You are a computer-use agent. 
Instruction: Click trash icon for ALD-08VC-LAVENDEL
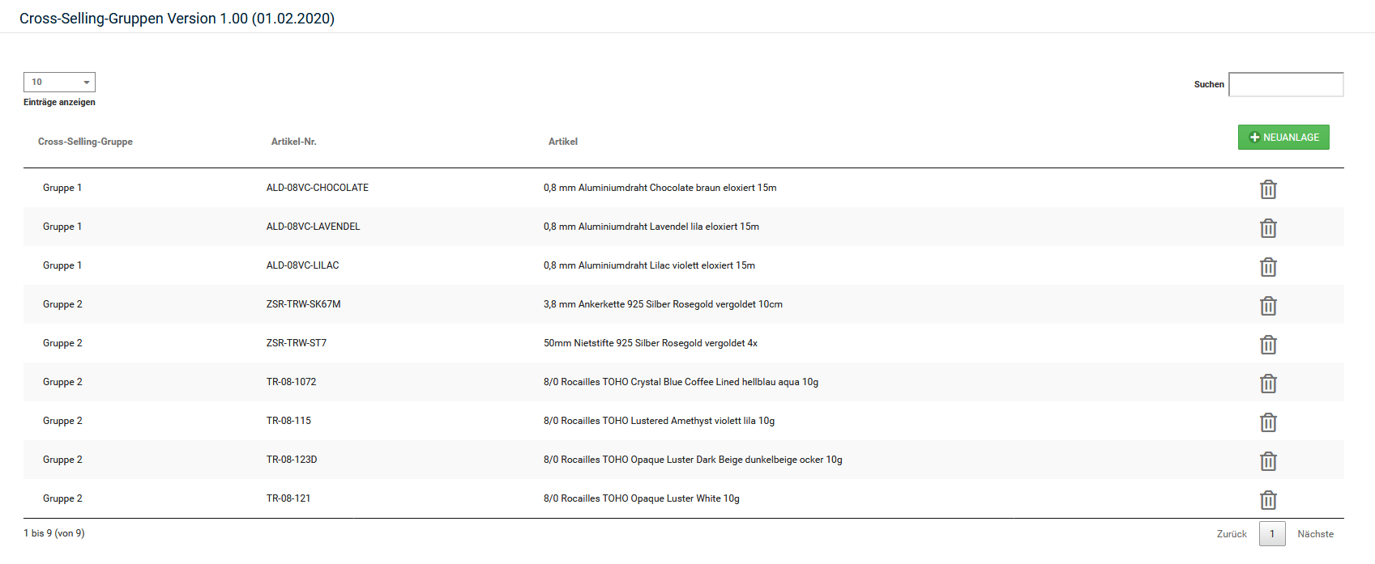click(x=1268, y=228)
